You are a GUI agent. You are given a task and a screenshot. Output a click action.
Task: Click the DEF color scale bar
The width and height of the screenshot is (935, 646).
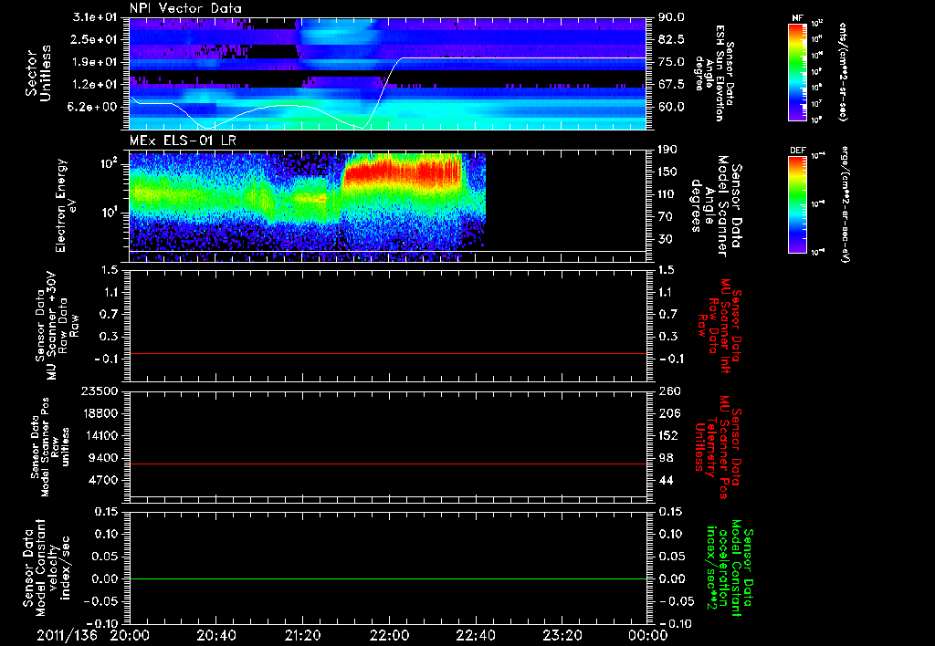pos(796,203)
